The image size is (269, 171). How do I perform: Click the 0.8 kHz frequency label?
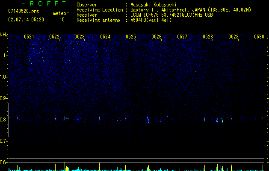(x=4, y=120)
